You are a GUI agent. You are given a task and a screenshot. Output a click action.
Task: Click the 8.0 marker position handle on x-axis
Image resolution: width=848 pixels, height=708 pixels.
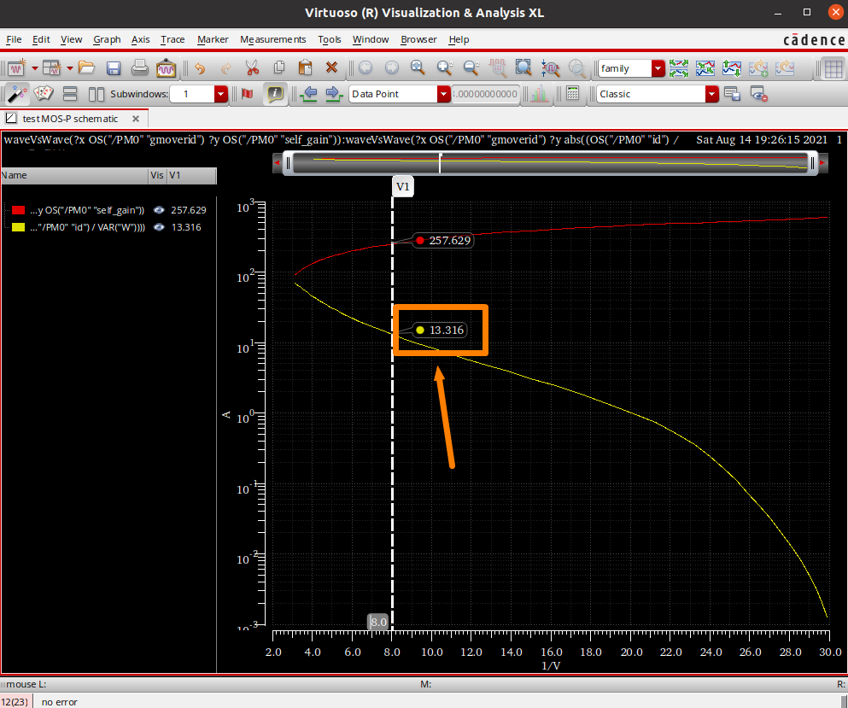378,622
